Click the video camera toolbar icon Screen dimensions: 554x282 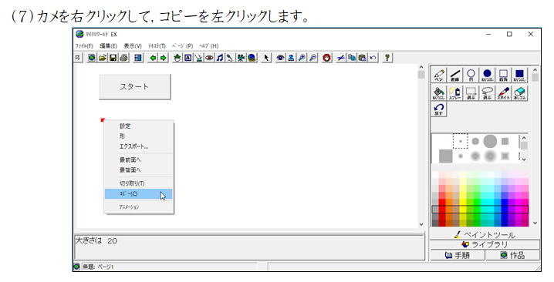241,58
